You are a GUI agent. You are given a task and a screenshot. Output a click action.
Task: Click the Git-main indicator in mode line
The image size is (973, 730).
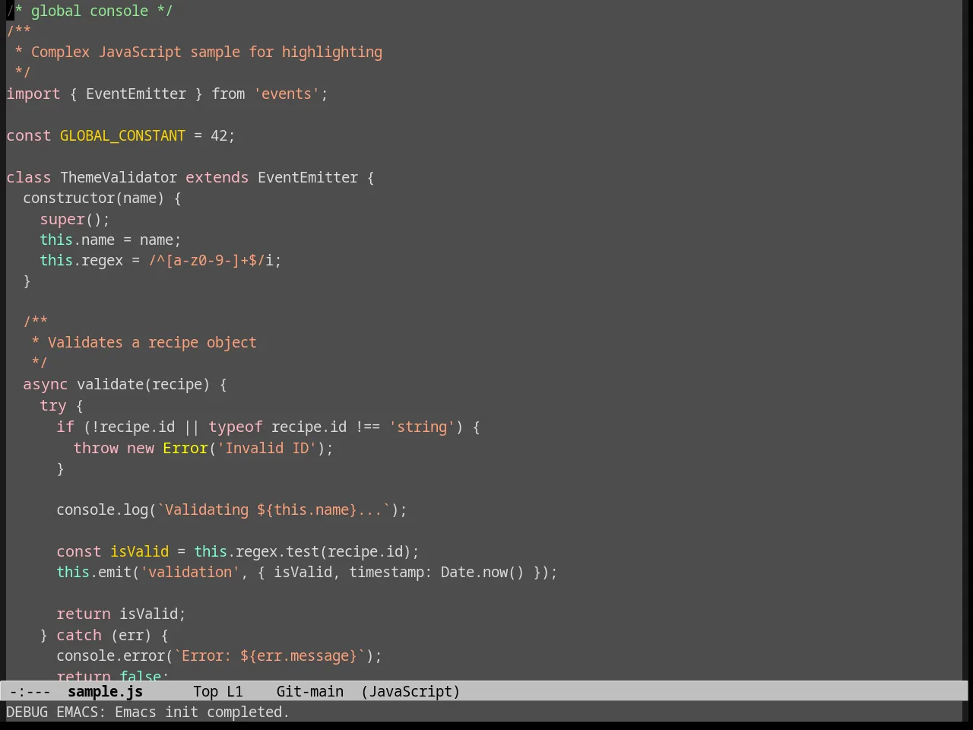(309, 691)
